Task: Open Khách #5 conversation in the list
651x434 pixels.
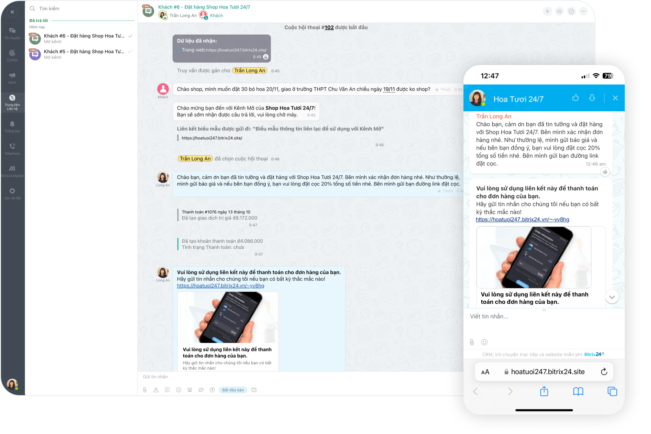Action: [x=81, y=54]
